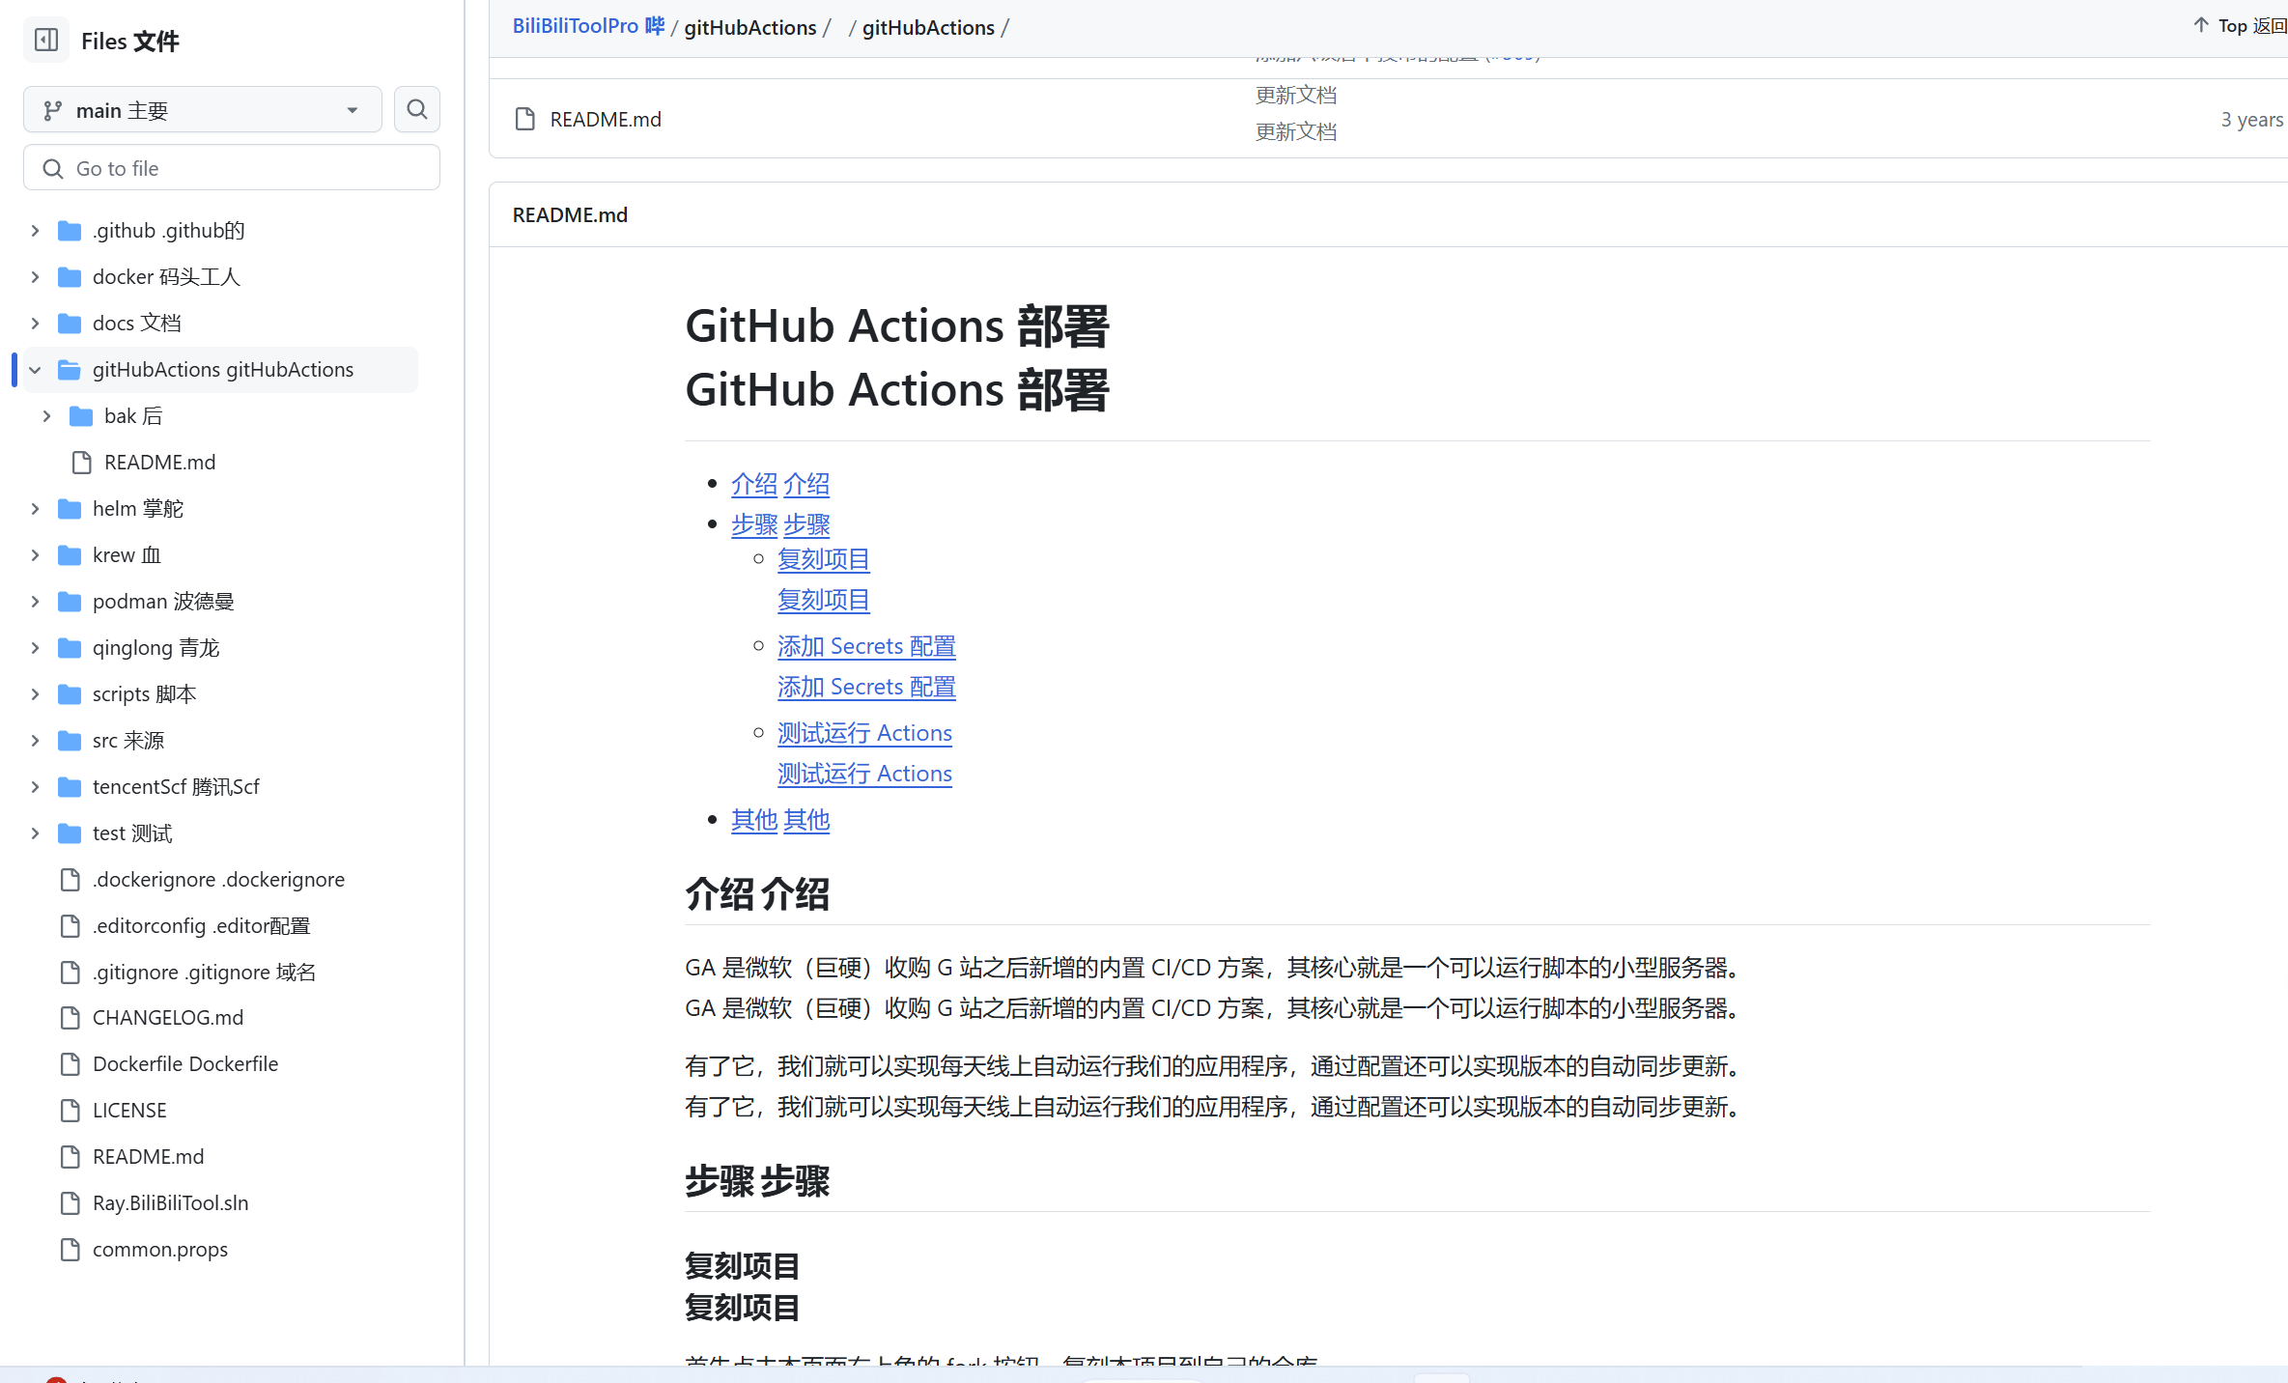Expand the scripts folder chevron
Viewport: 2288px width, 1383px height.
[35, 694]
